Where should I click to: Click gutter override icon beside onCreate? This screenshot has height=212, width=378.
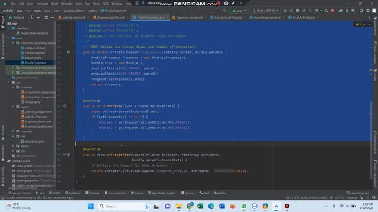64,106
